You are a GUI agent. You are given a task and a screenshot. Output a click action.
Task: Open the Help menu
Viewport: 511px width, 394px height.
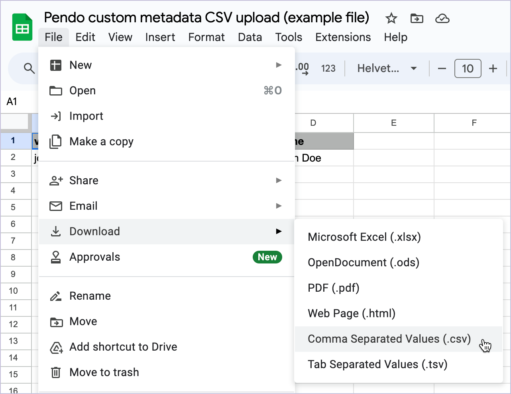396,37
